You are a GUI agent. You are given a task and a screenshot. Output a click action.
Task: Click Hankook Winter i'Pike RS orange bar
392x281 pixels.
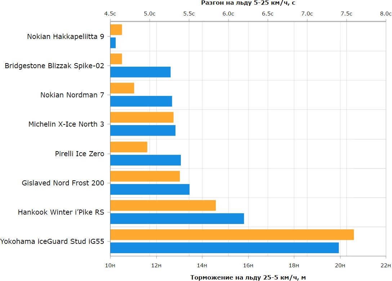163,206
